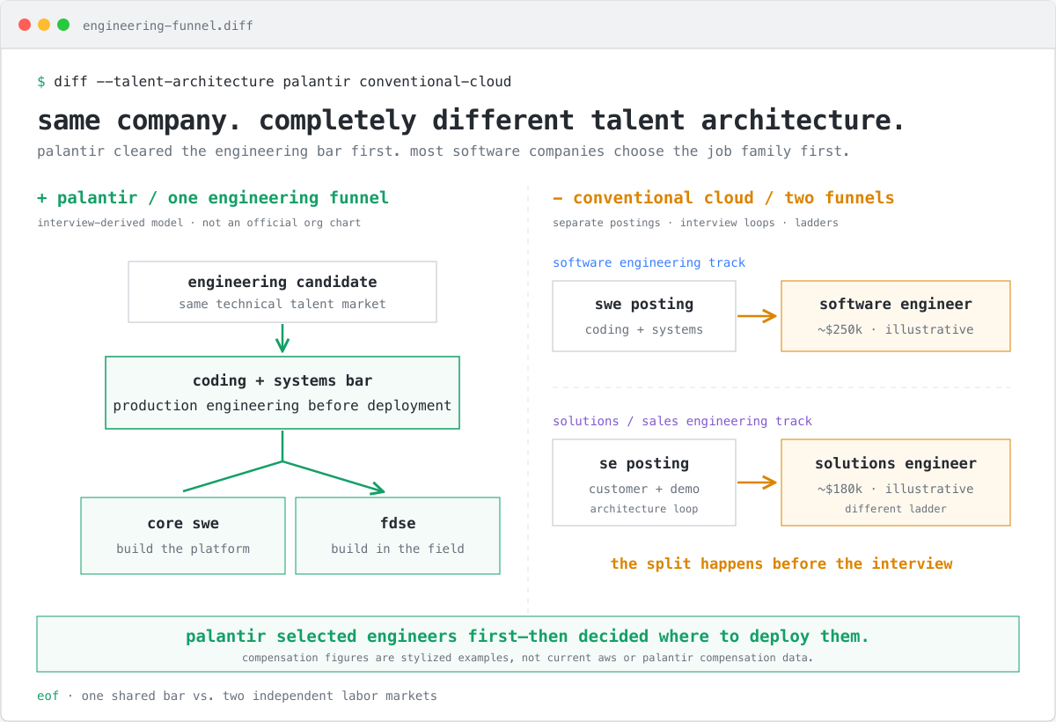Click the green maximize window dot
Viewport: 1056px width, 722px height.
tap(63, 25)
